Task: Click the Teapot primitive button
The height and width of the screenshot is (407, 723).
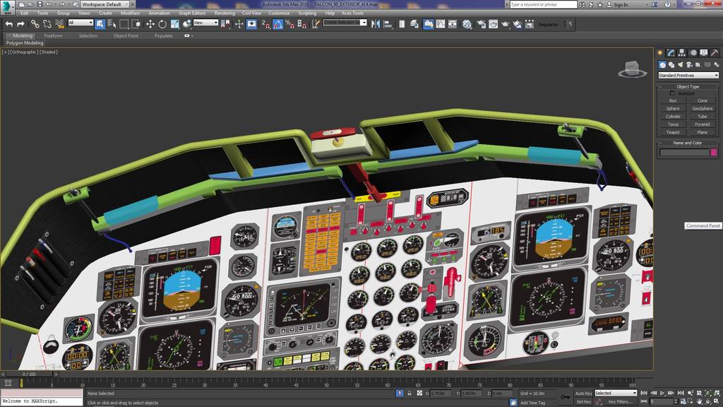Action: (x=673, y=132)
